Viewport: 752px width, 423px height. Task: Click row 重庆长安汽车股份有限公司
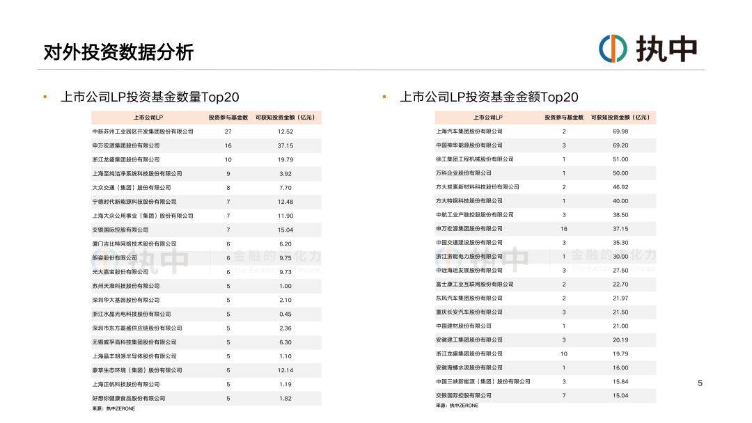545,312
